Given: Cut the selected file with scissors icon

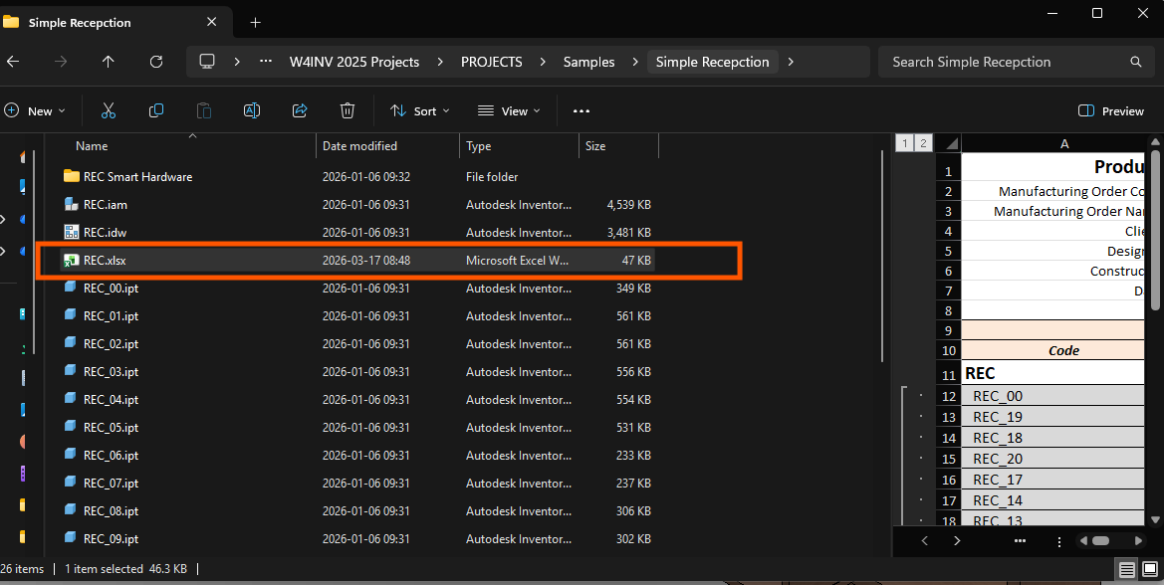Looking at the screenshot, I should click(x=109, y=111).
